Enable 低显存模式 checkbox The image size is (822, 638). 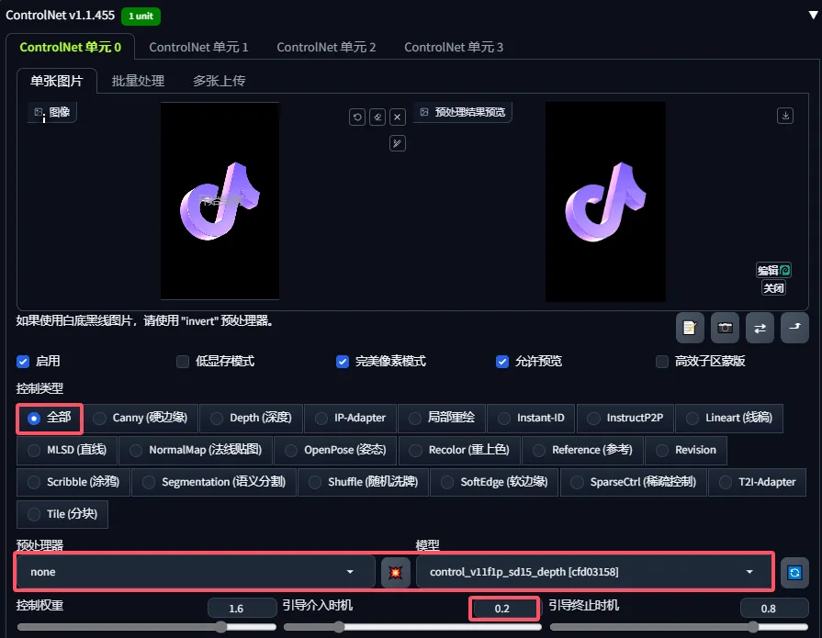coord(183,362)
